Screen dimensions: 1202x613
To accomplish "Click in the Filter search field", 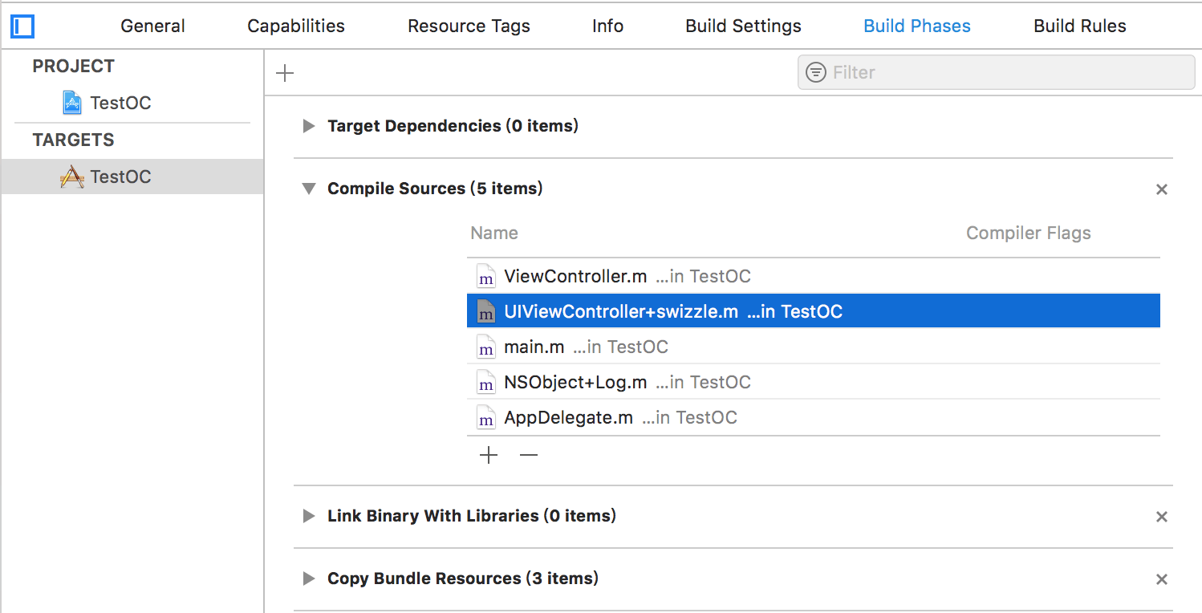I will coord(996,72).
